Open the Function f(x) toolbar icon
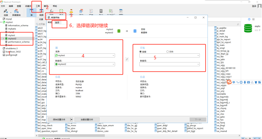 51,11
